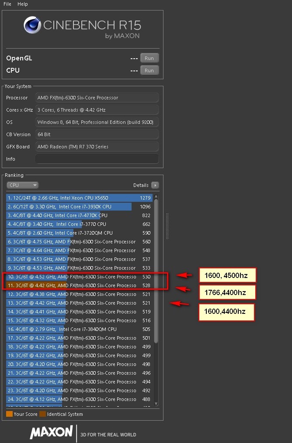Click the OS field showing Windows 8

pos(97,122)
